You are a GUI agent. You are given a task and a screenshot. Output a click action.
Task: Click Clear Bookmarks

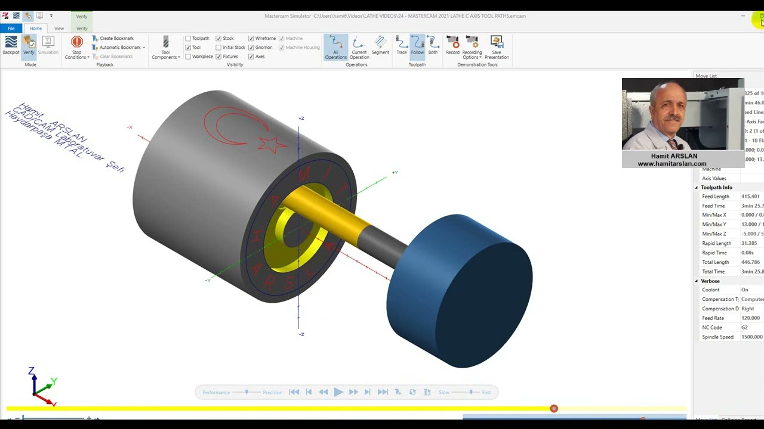click(112, 57)
